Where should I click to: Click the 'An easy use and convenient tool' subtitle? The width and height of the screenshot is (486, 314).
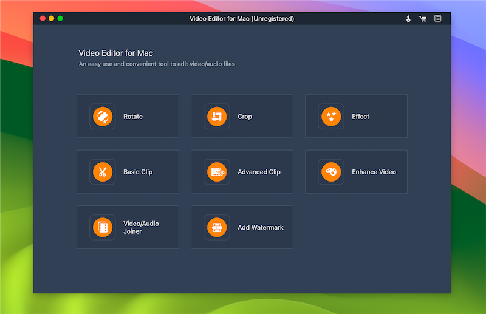157,64
